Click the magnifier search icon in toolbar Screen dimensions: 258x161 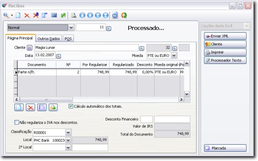point(6,15)
